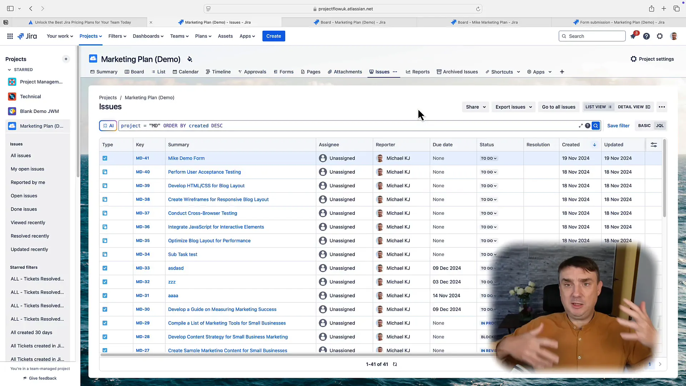The image size is (686, 386).
Task: Add a new view with plus
Action: [x=562, y=72]
